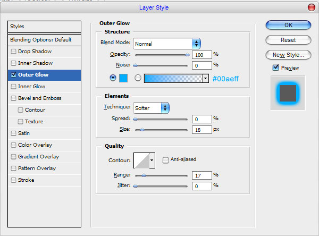Click the OK button
The image size is (319, 236).
coord(288,25)
